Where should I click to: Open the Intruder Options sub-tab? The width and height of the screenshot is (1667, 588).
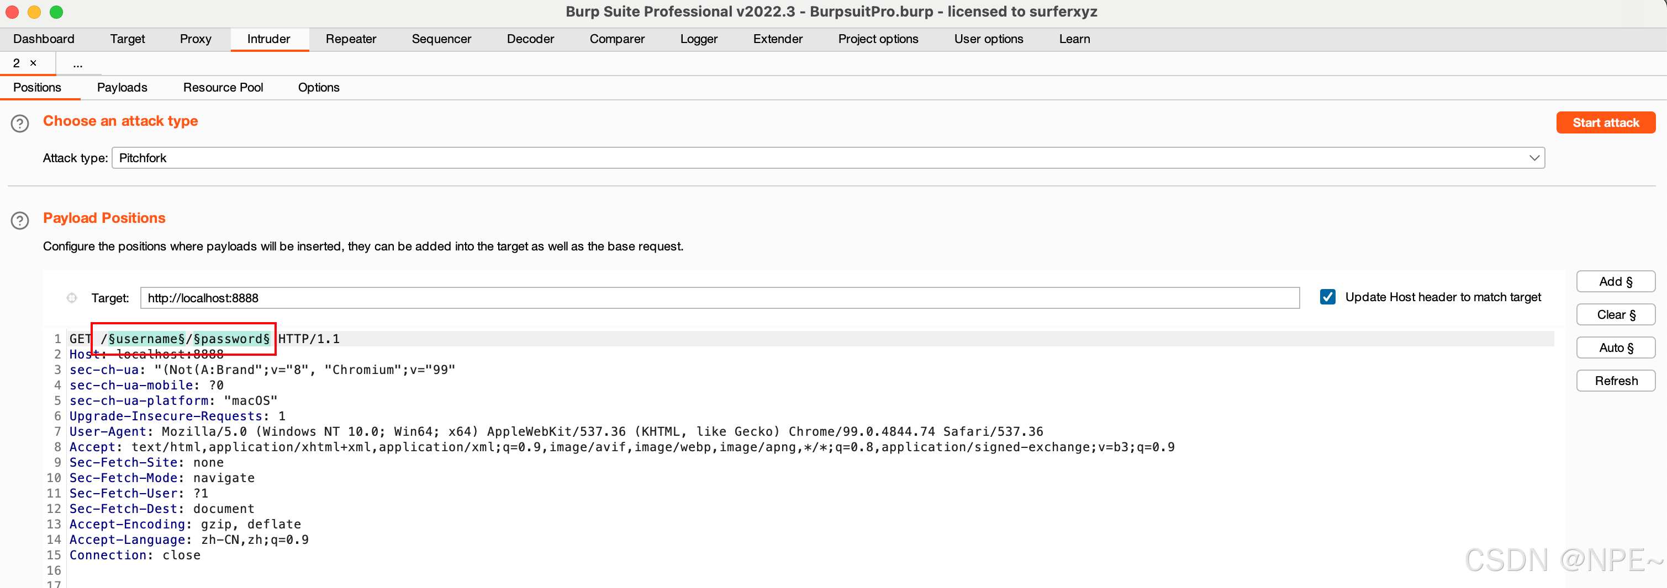pyautogui.click(x=318, y=87)
